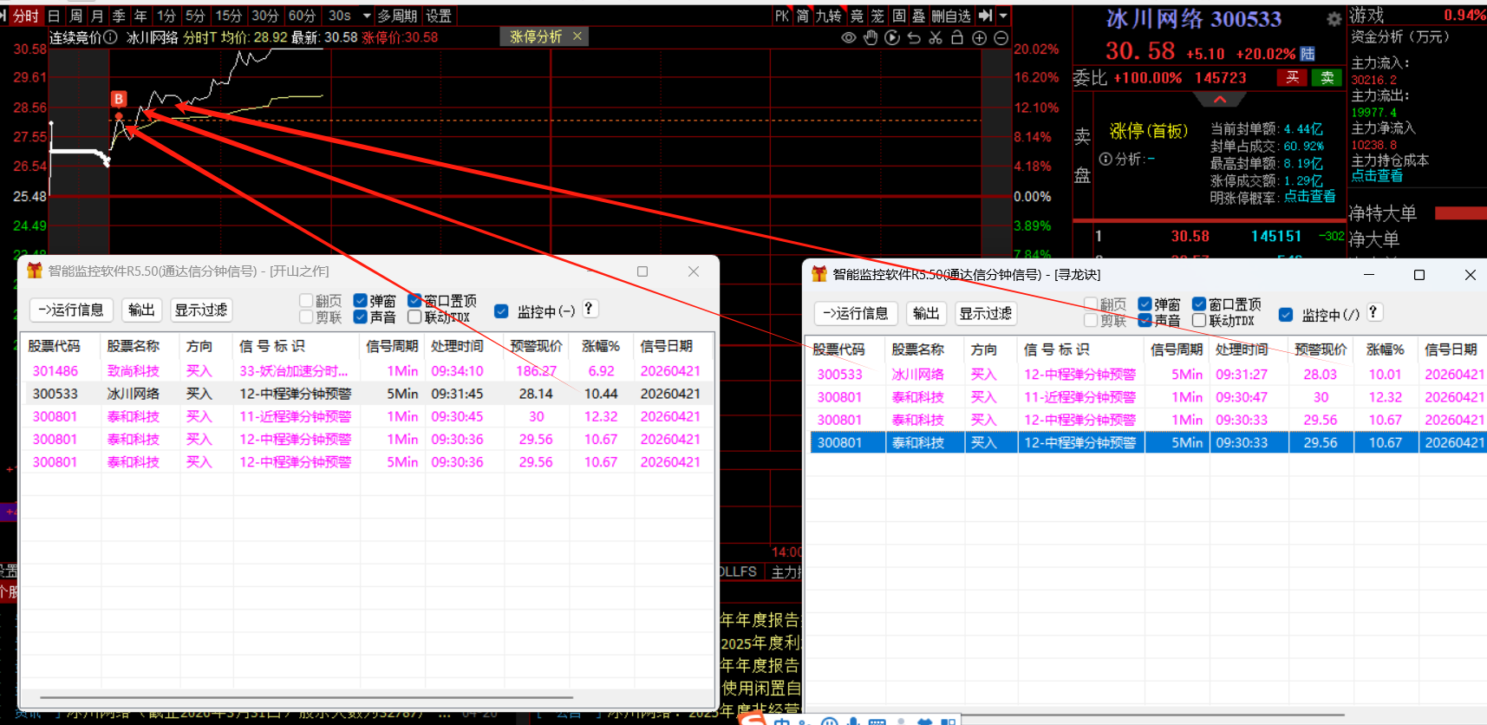Open the 多周期 multi-period tab
The image size is (1487, 725).
(397, 16)
